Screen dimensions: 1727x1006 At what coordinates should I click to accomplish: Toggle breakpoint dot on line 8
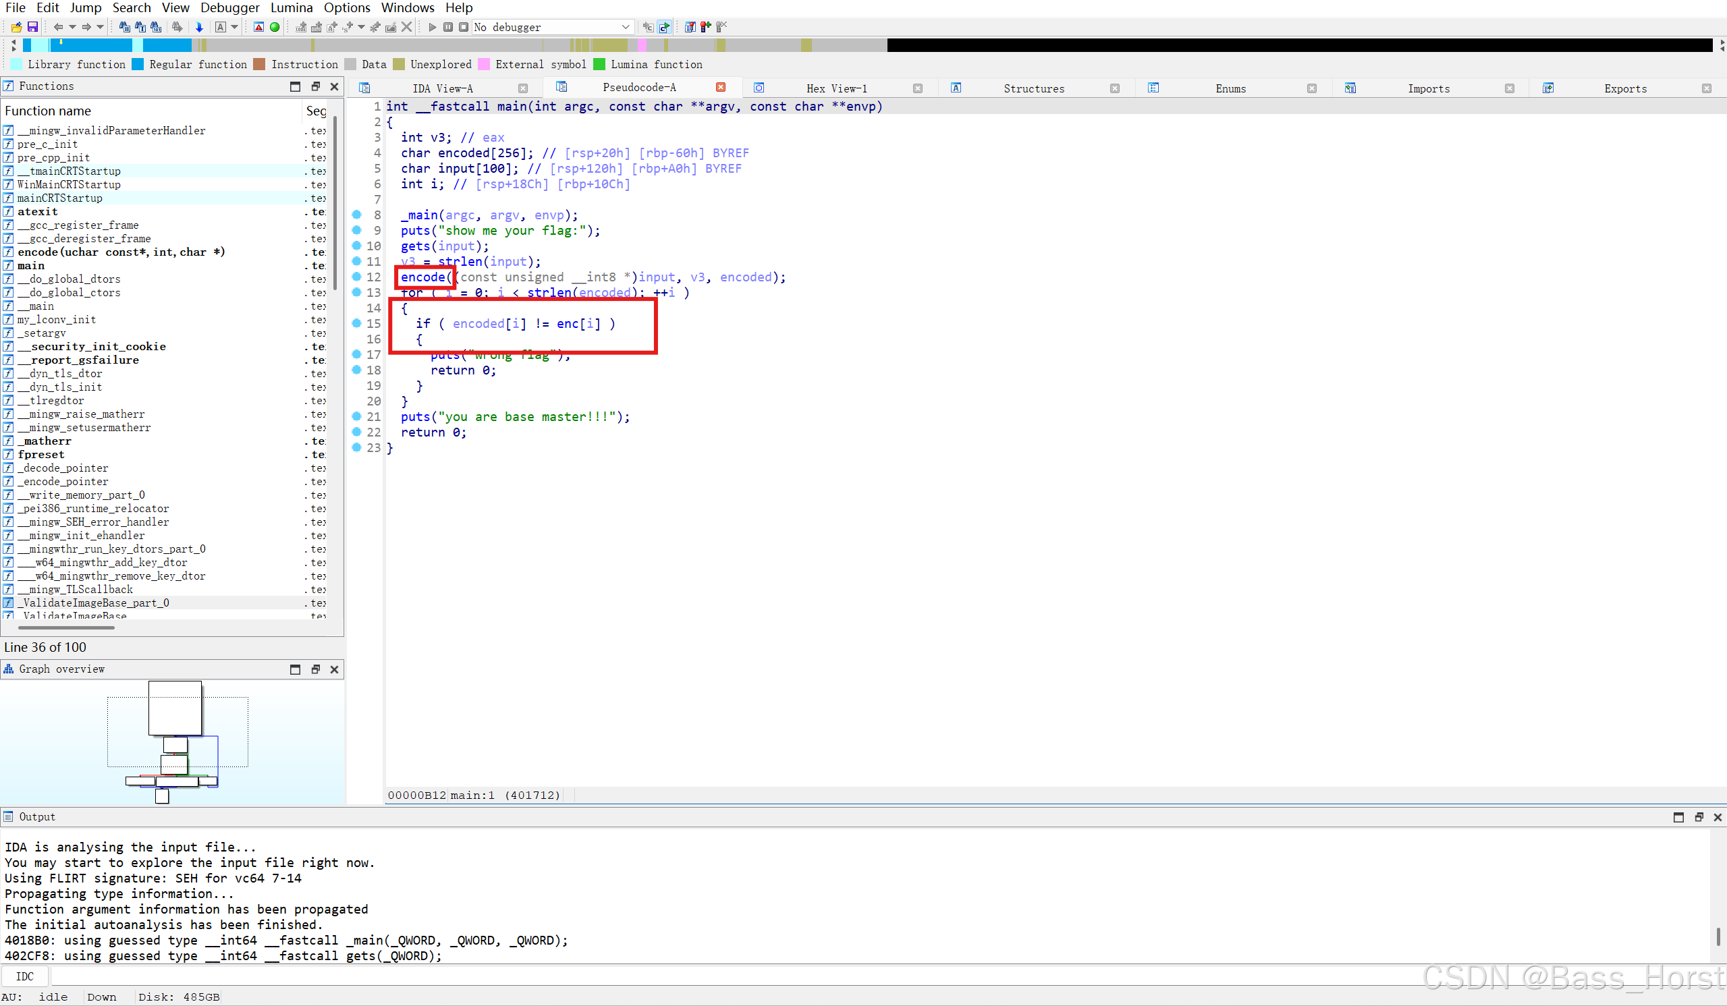pyautogui.click(x=356, y=215)
